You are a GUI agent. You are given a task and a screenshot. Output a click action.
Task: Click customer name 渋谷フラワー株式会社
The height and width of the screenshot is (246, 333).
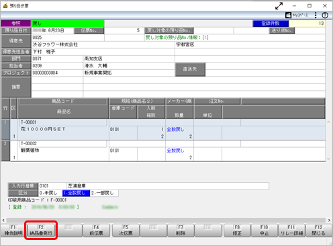55,44
